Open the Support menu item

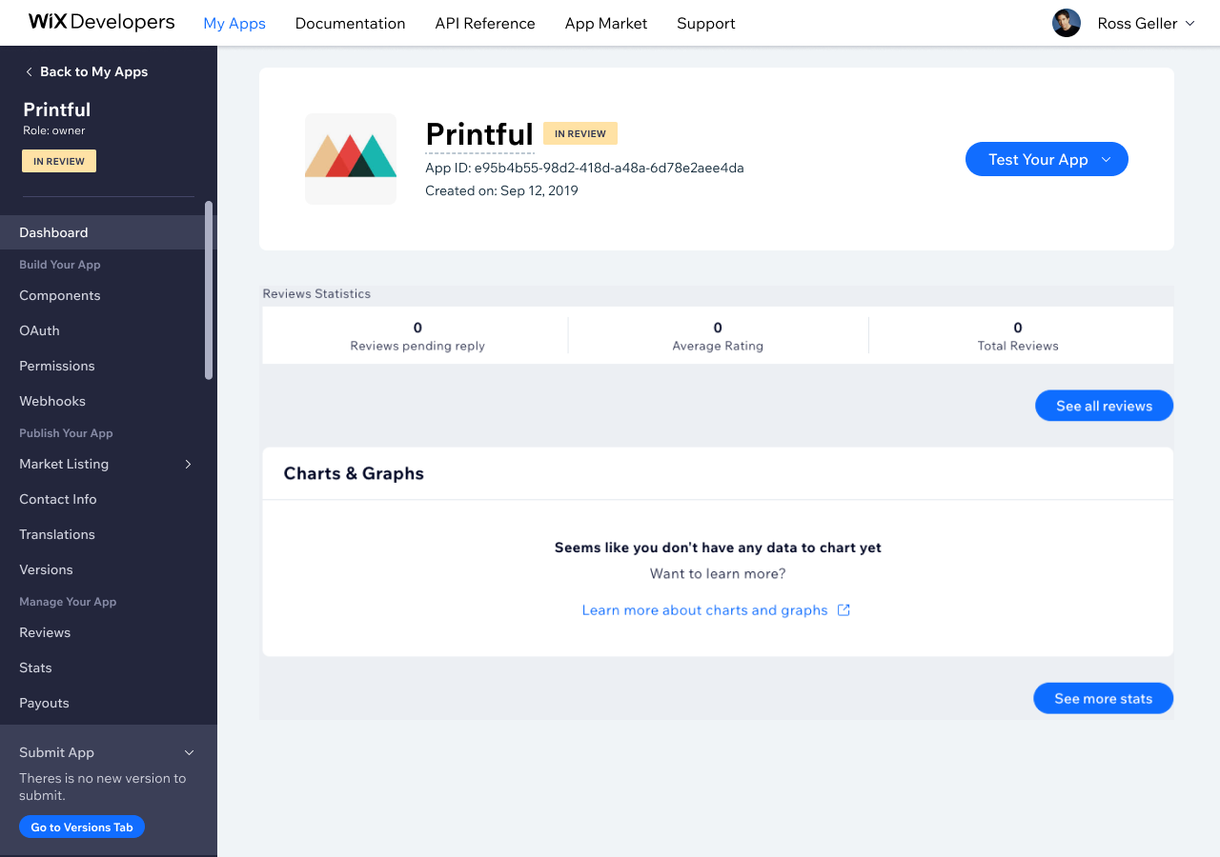706,24
